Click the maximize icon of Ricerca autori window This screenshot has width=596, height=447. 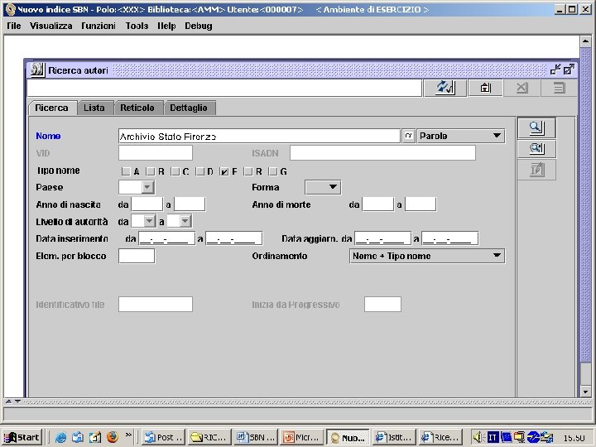point(569,70)
